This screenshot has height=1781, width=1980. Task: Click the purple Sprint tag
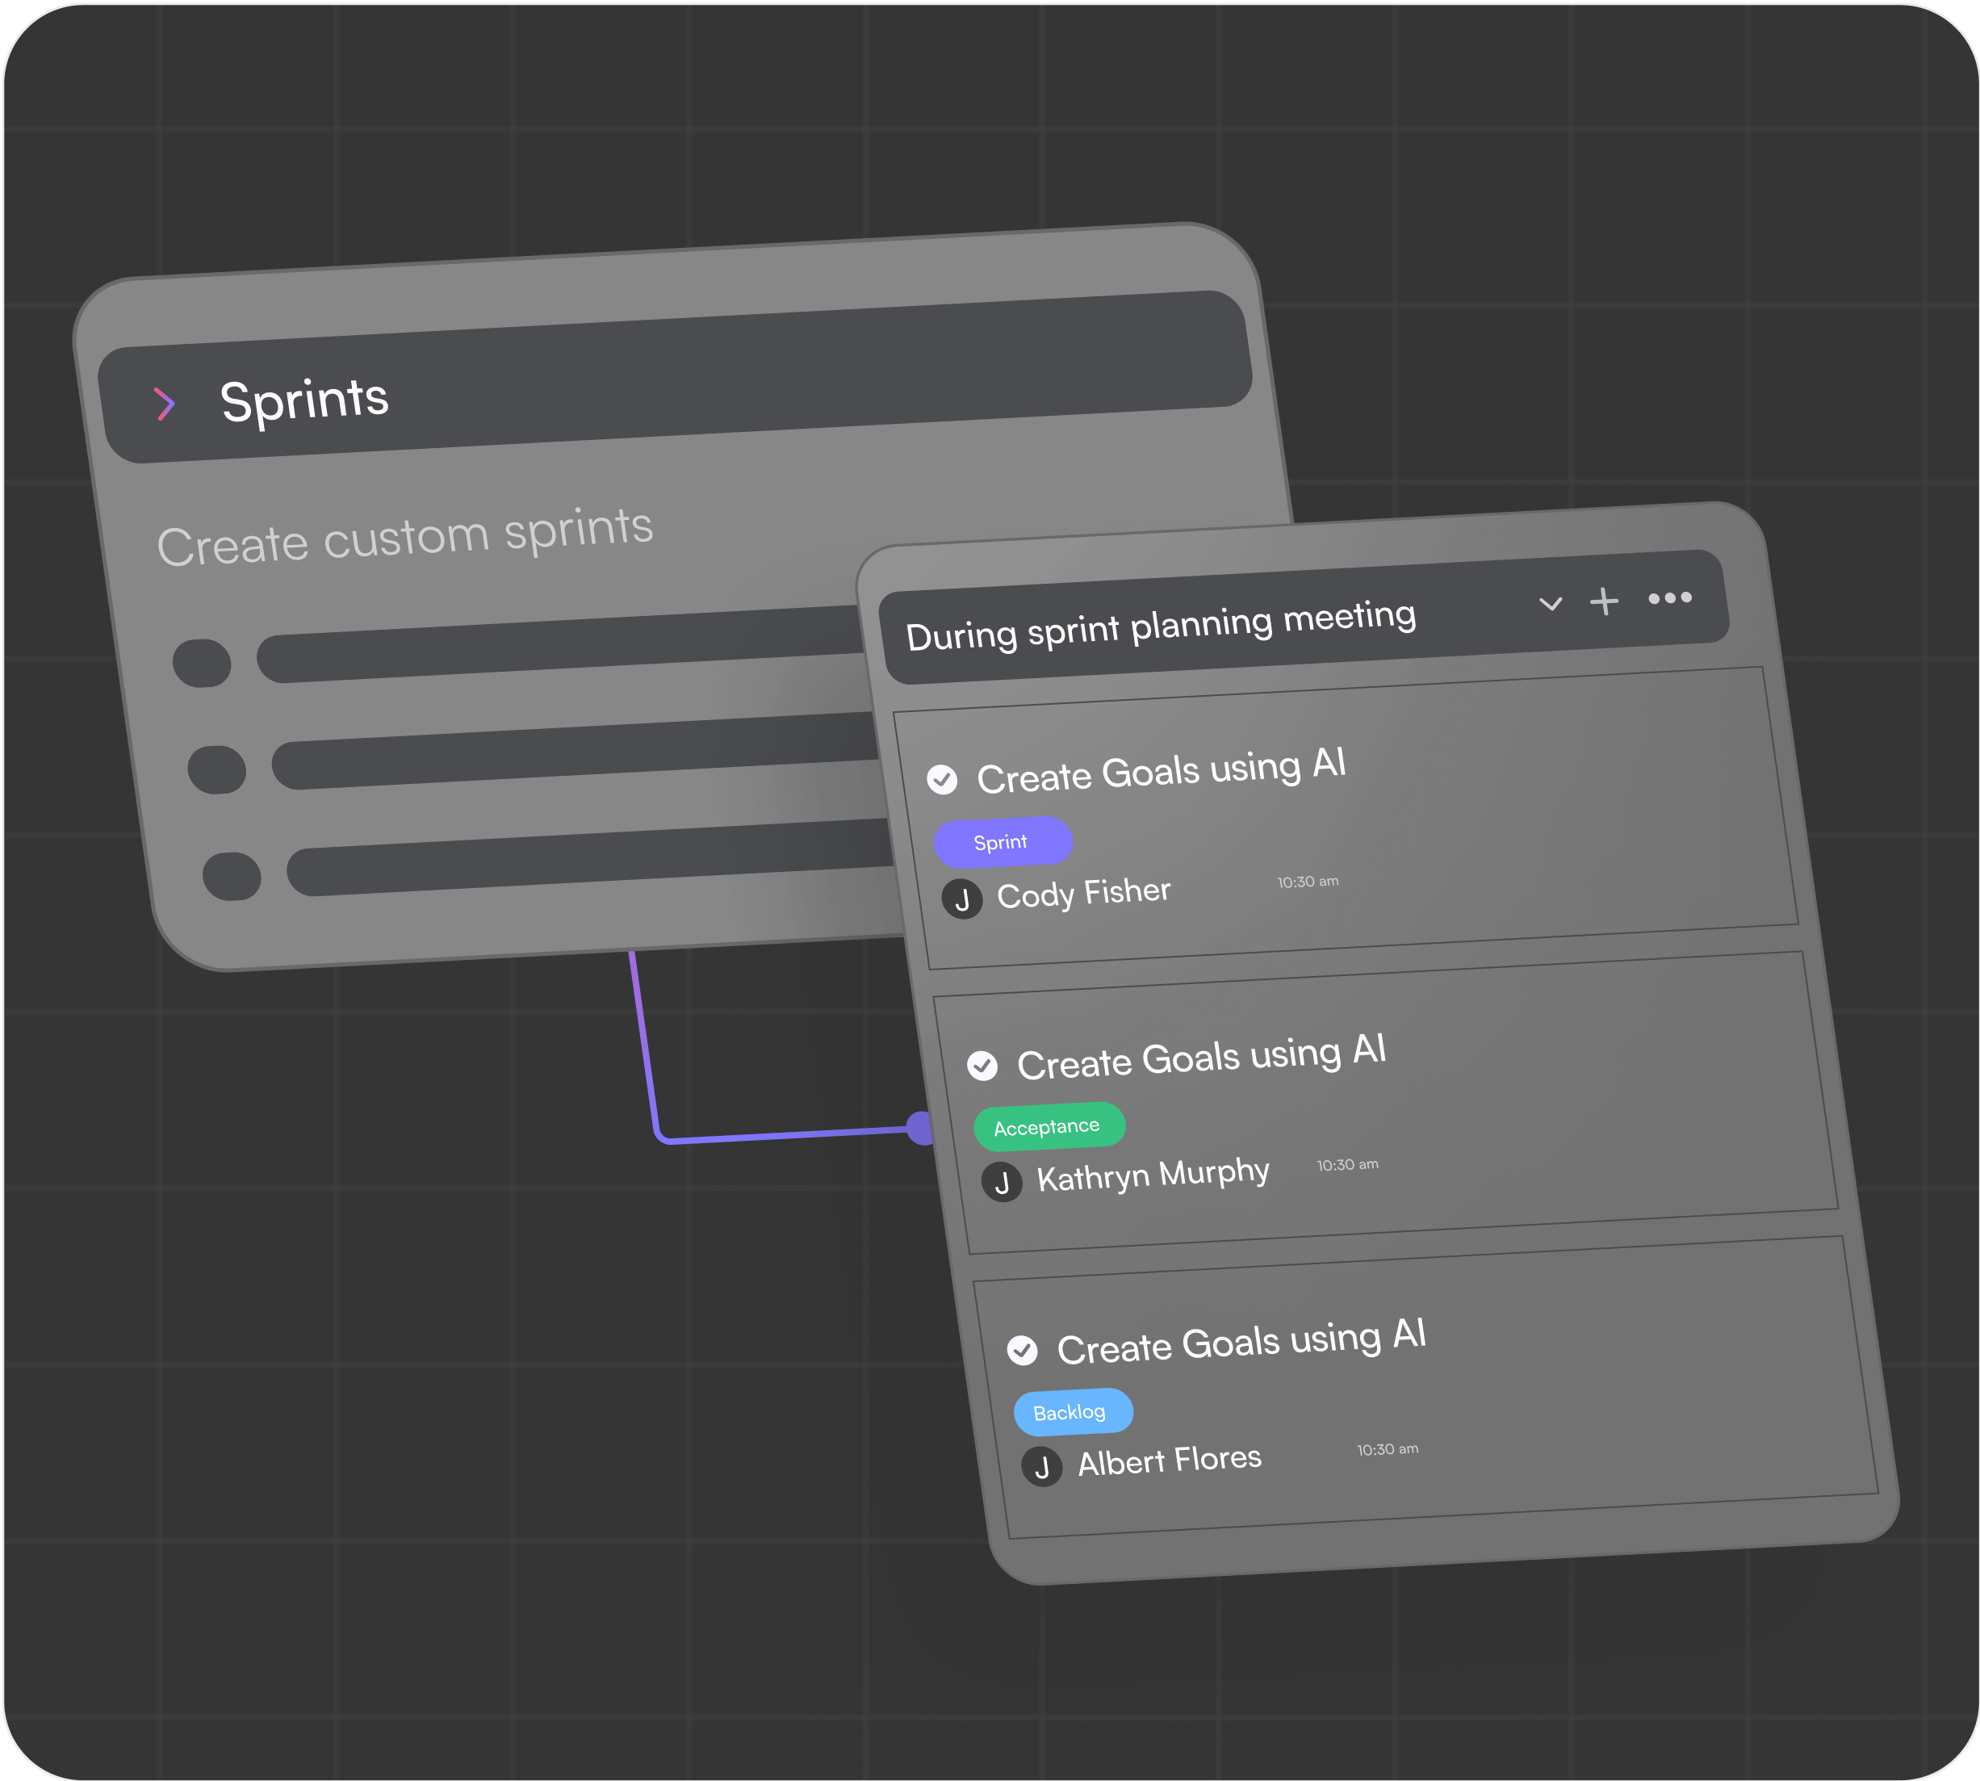click(1003, 841)
